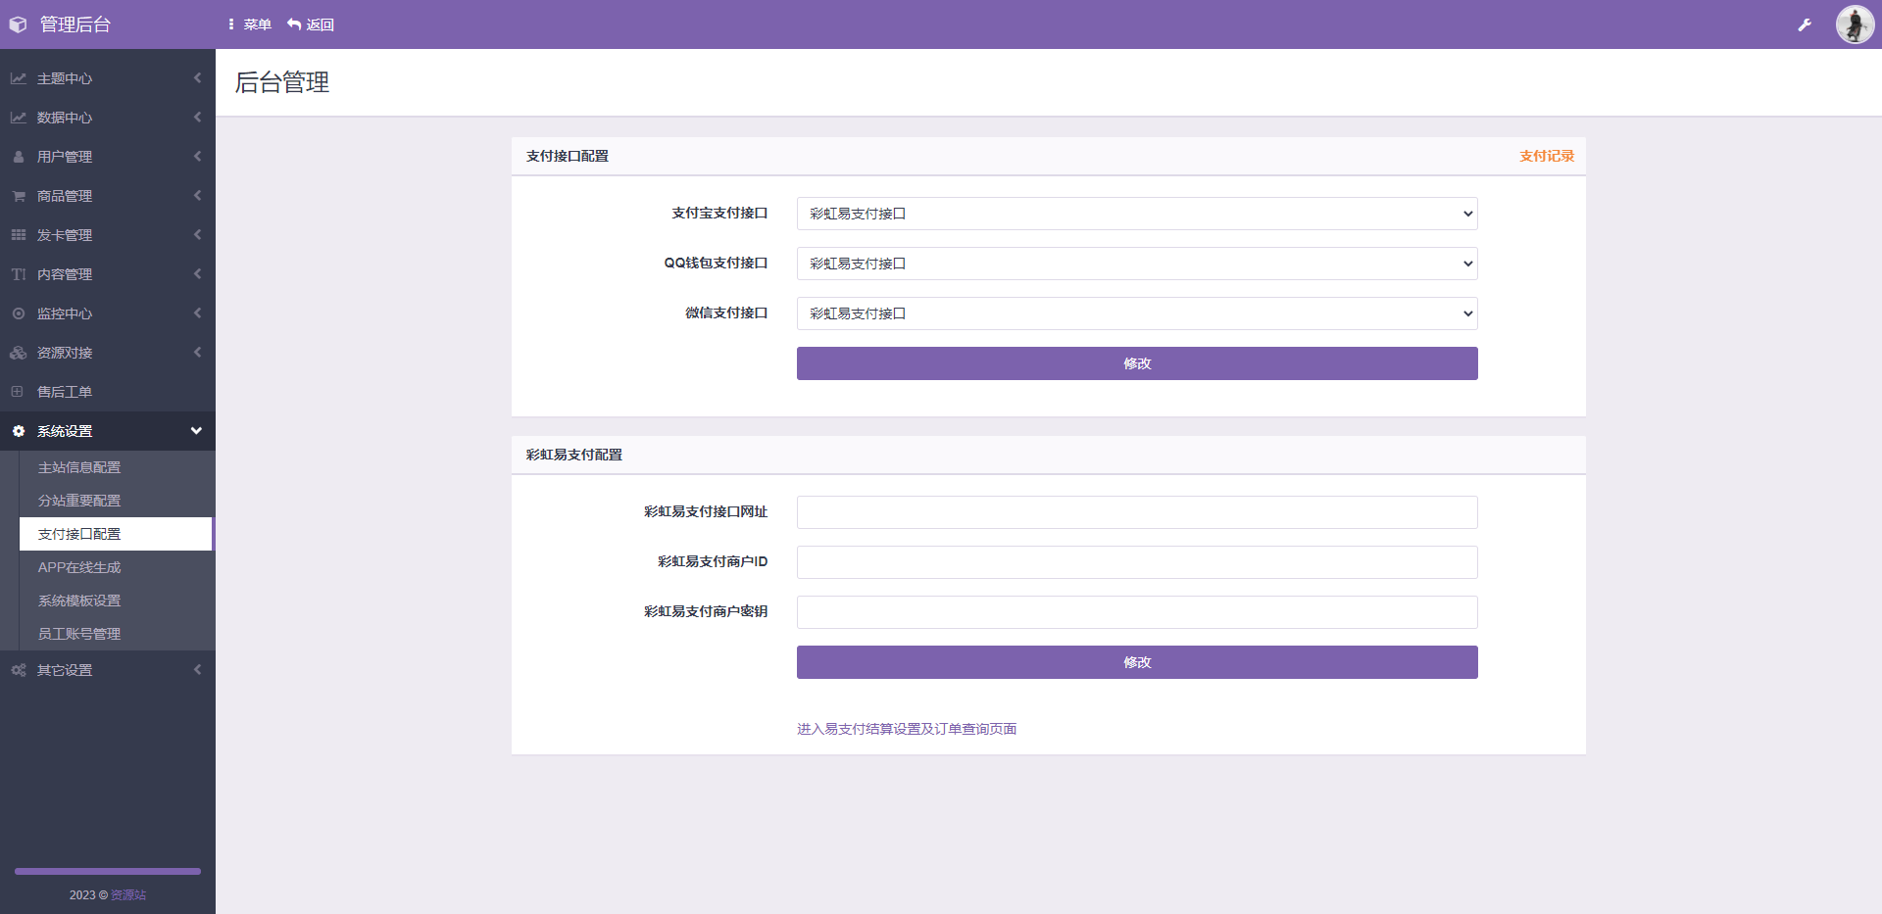This screenshot has width=1882, height=914.
Task: Click the 用户管理 person icon
Action: 19,157
